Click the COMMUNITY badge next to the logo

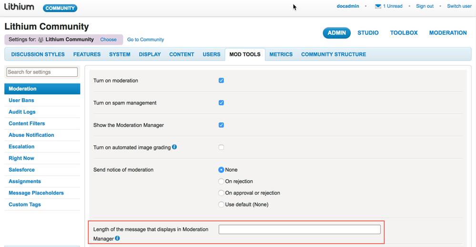point(60,8)
